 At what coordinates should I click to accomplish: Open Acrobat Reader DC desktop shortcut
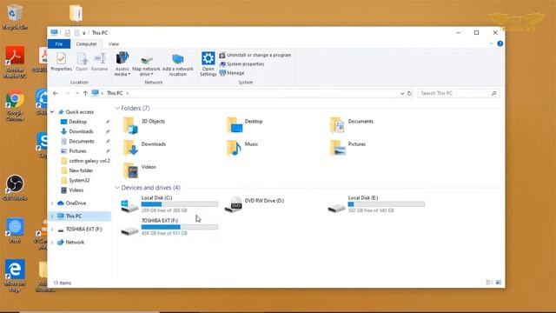tap(15, 62)
